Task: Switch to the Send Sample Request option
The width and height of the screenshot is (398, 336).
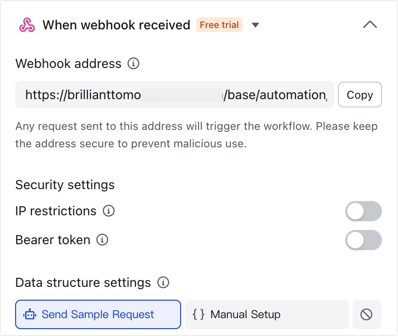Action: click(x=98, y=314)
